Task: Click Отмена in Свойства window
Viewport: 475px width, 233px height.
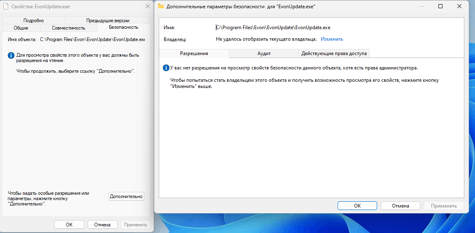Action: [x=103, y=225]
